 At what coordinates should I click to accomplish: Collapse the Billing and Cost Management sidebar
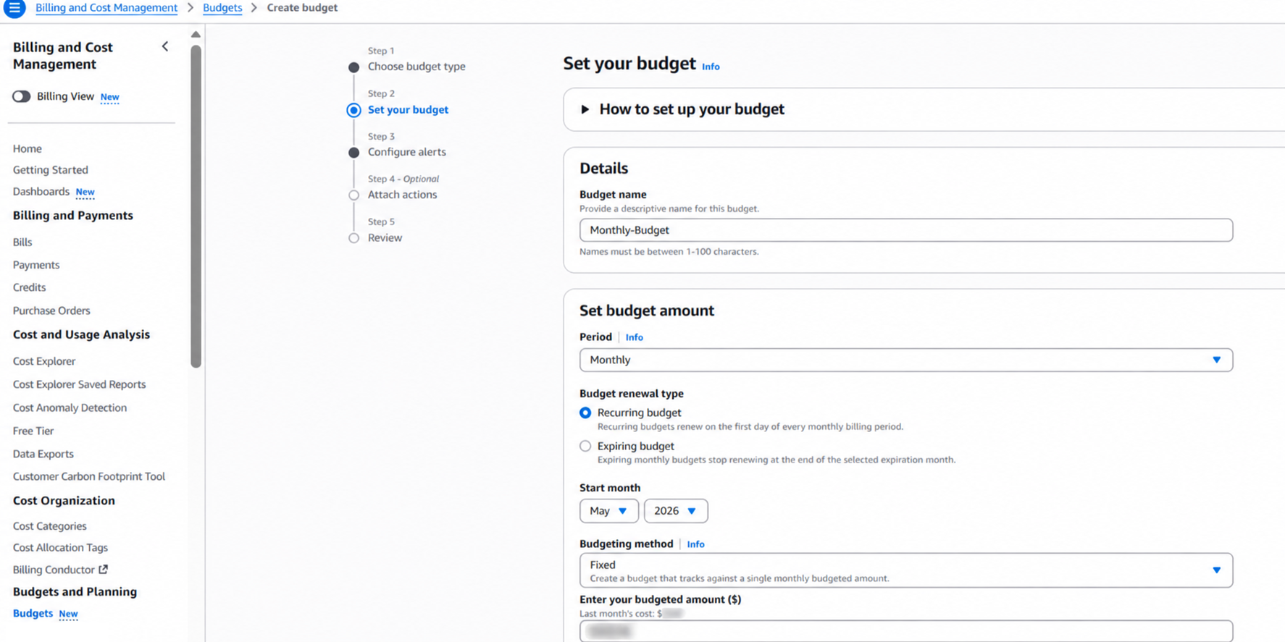click(165, 47)
